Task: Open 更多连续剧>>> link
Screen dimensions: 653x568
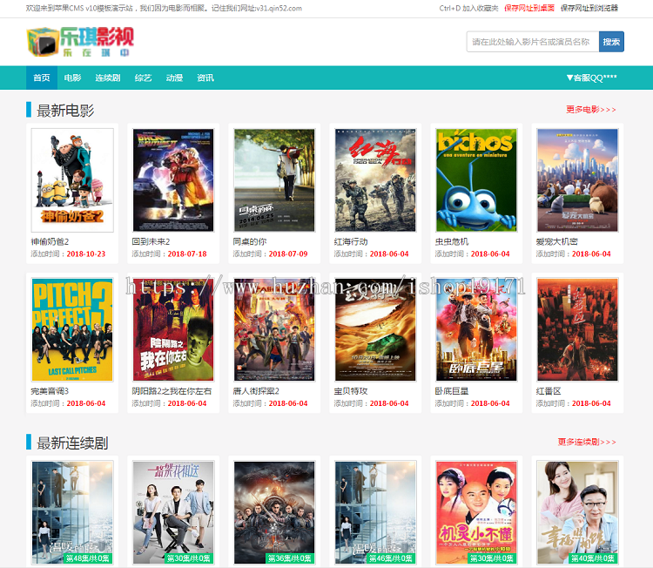Action: 587,442
